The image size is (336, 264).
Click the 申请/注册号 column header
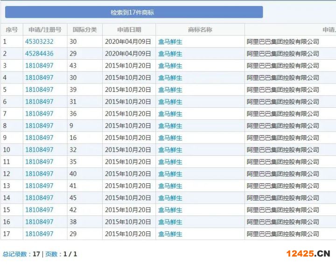click(x=45, y=29)
